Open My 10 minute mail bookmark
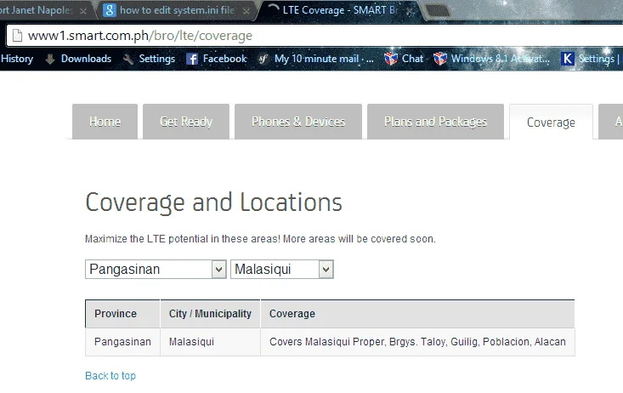Screen dimensions: 623x393 [316, 59]
